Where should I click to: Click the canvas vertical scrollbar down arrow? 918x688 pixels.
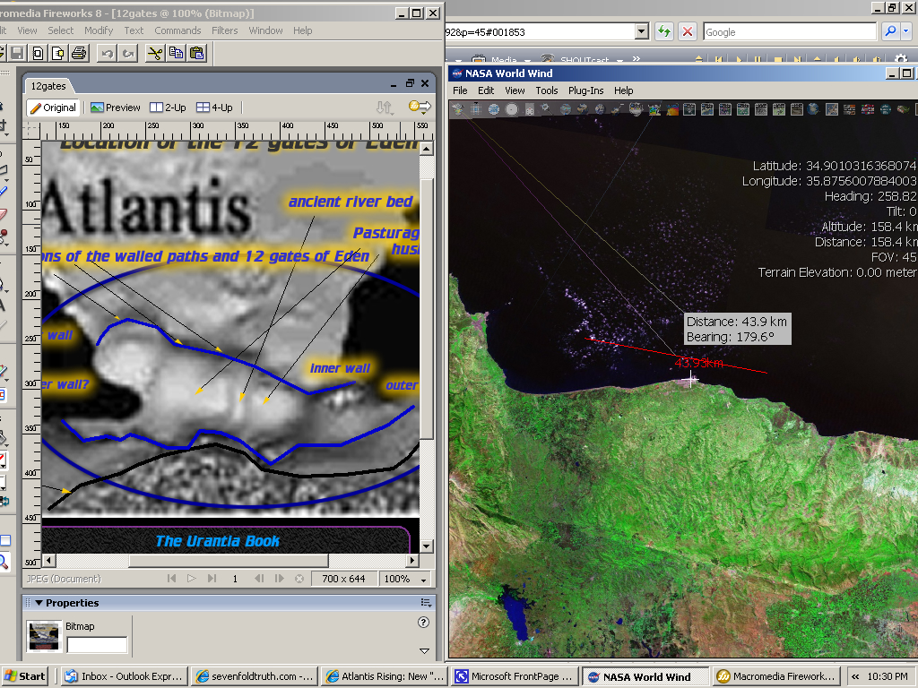pyautogui.click(x=426, y=546)
